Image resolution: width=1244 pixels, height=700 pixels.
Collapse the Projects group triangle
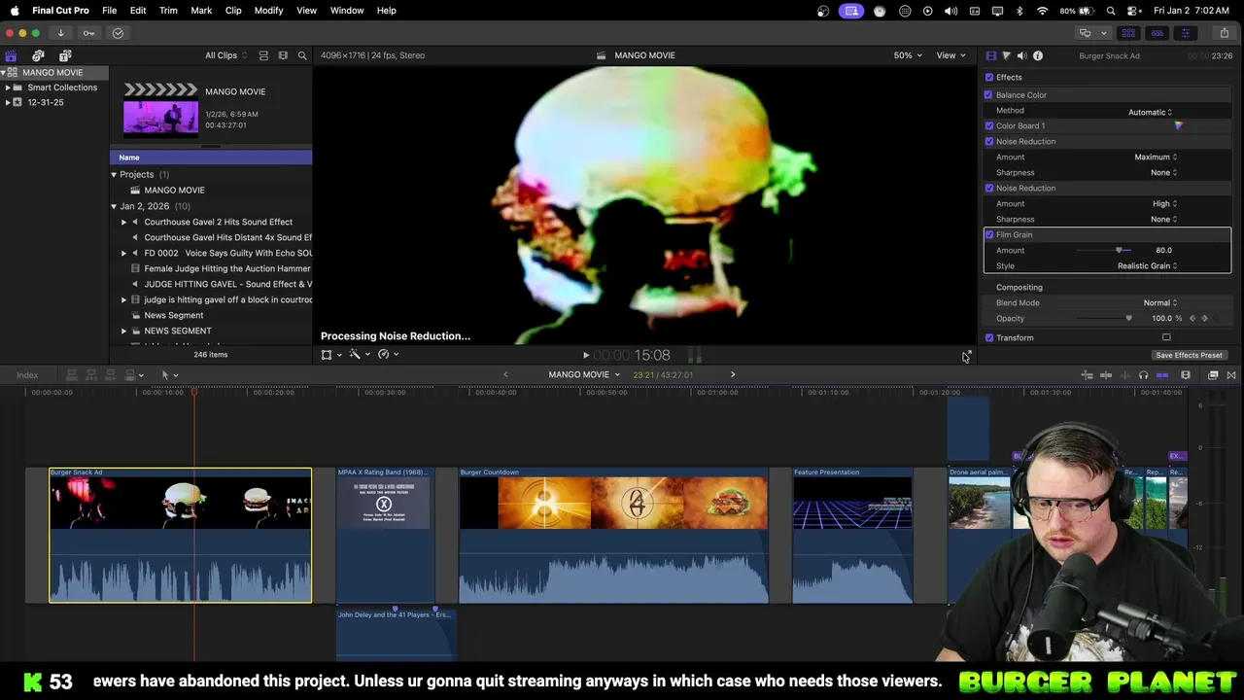pos(114,175)
